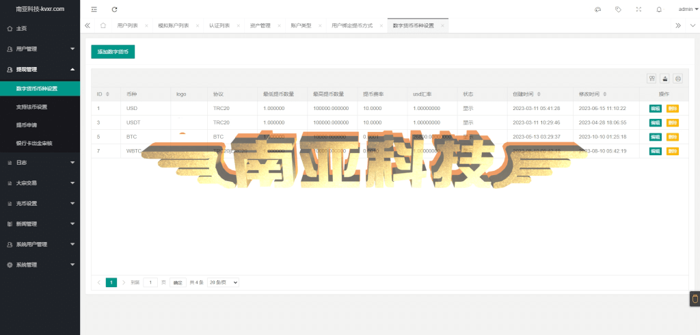700x335 pixels.
Task: Click 删除 for the USDT row
Action: (x=673, y=123)
